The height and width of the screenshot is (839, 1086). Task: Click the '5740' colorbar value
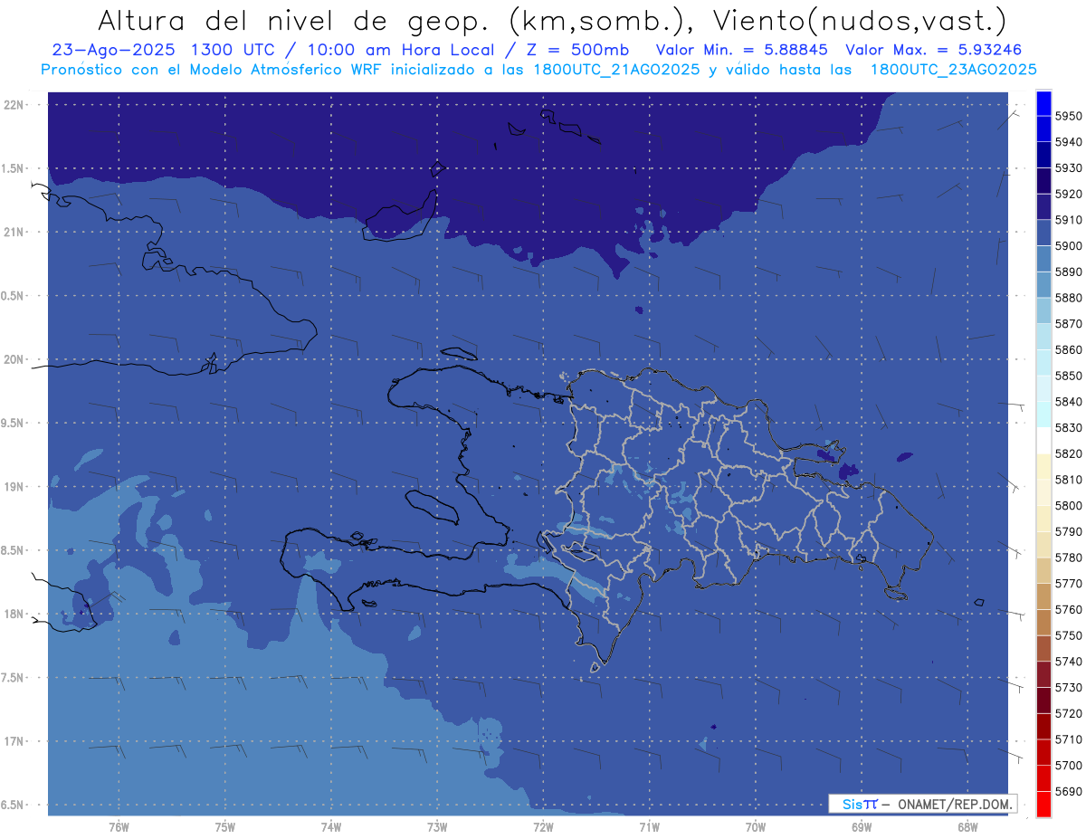click(1068, 662)
